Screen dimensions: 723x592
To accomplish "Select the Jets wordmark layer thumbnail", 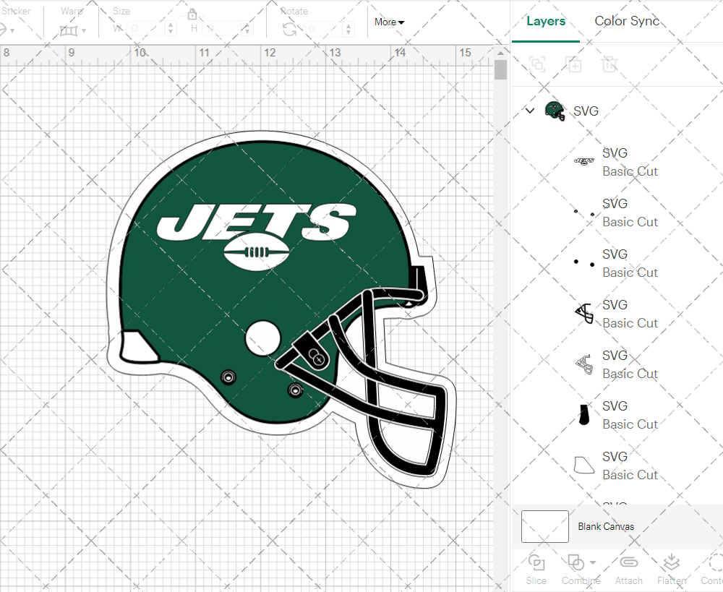I will point(583,161).
